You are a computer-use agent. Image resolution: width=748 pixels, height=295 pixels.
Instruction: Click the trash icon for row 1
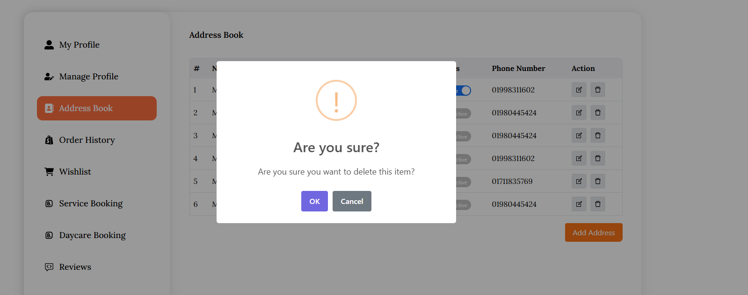pyautogui.click(x=597, y=90)
